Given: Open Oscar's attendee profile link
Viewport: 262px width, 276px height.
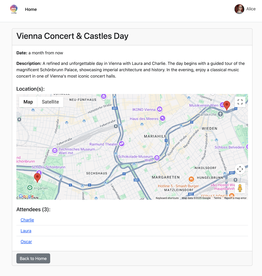Looking at the screenshot, I should (26, 242).
